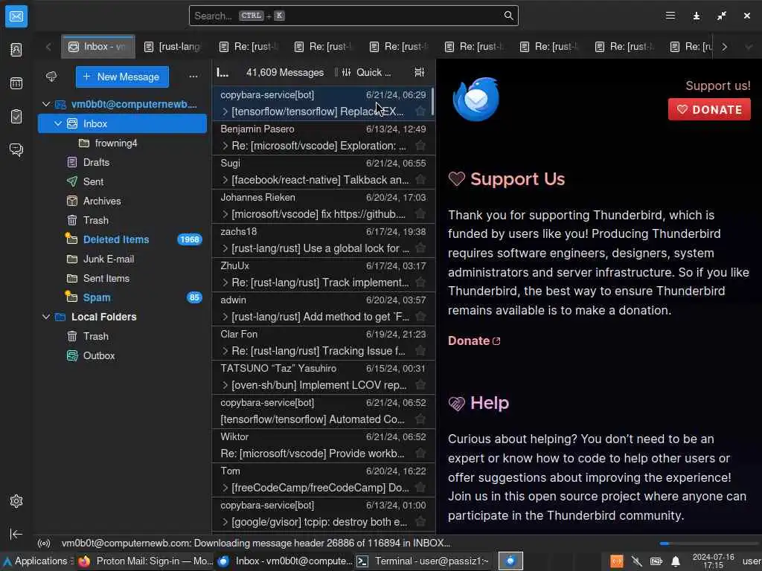Expand the Johannes Rieken thread

[225, 213]
